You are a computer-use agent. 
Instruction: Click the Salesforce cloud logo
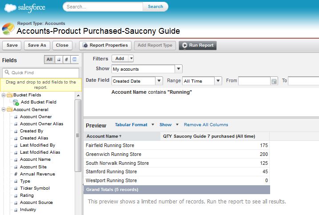click(x=10, y=8)
